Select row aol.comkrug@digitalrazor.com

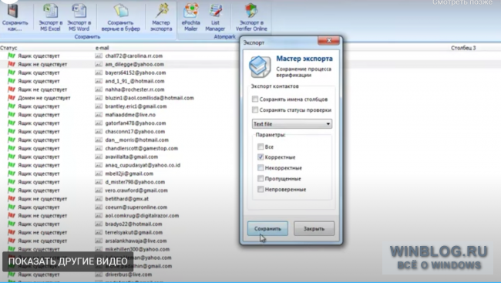click(x=142, y=216)
